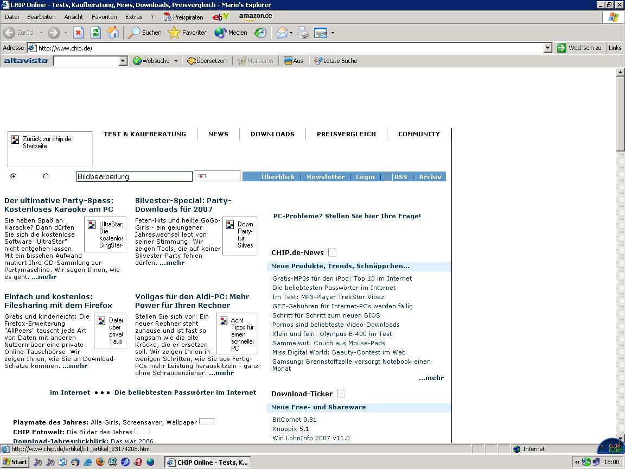The width and height of the screenshot is (625, 469).
Task: Stop page loading with red X icon
Action: (79, 33)
